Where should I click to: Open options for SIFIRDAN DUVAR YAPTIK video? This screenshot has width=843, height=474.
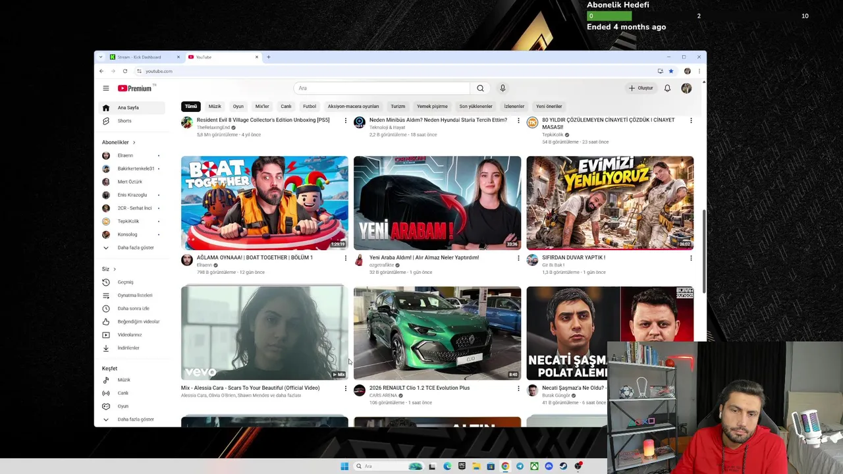click(690, 258)
